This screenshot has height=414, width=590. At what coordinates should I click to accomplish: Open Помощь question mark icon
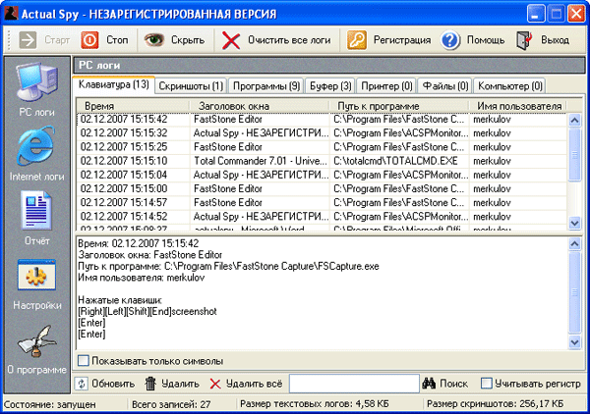[450, 40]
